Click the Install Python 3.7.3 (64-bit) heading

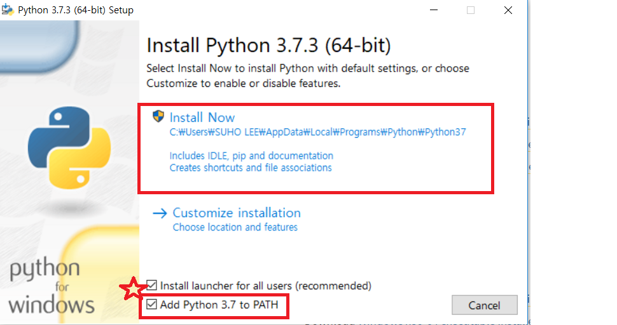[x=268, y=46]
